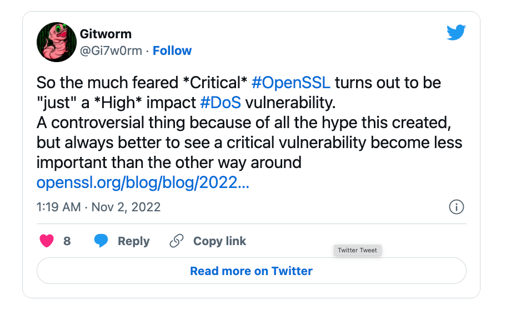Click Read more on Twitter button
Screen dimensions: 506x310
click(x=251, y=271)
